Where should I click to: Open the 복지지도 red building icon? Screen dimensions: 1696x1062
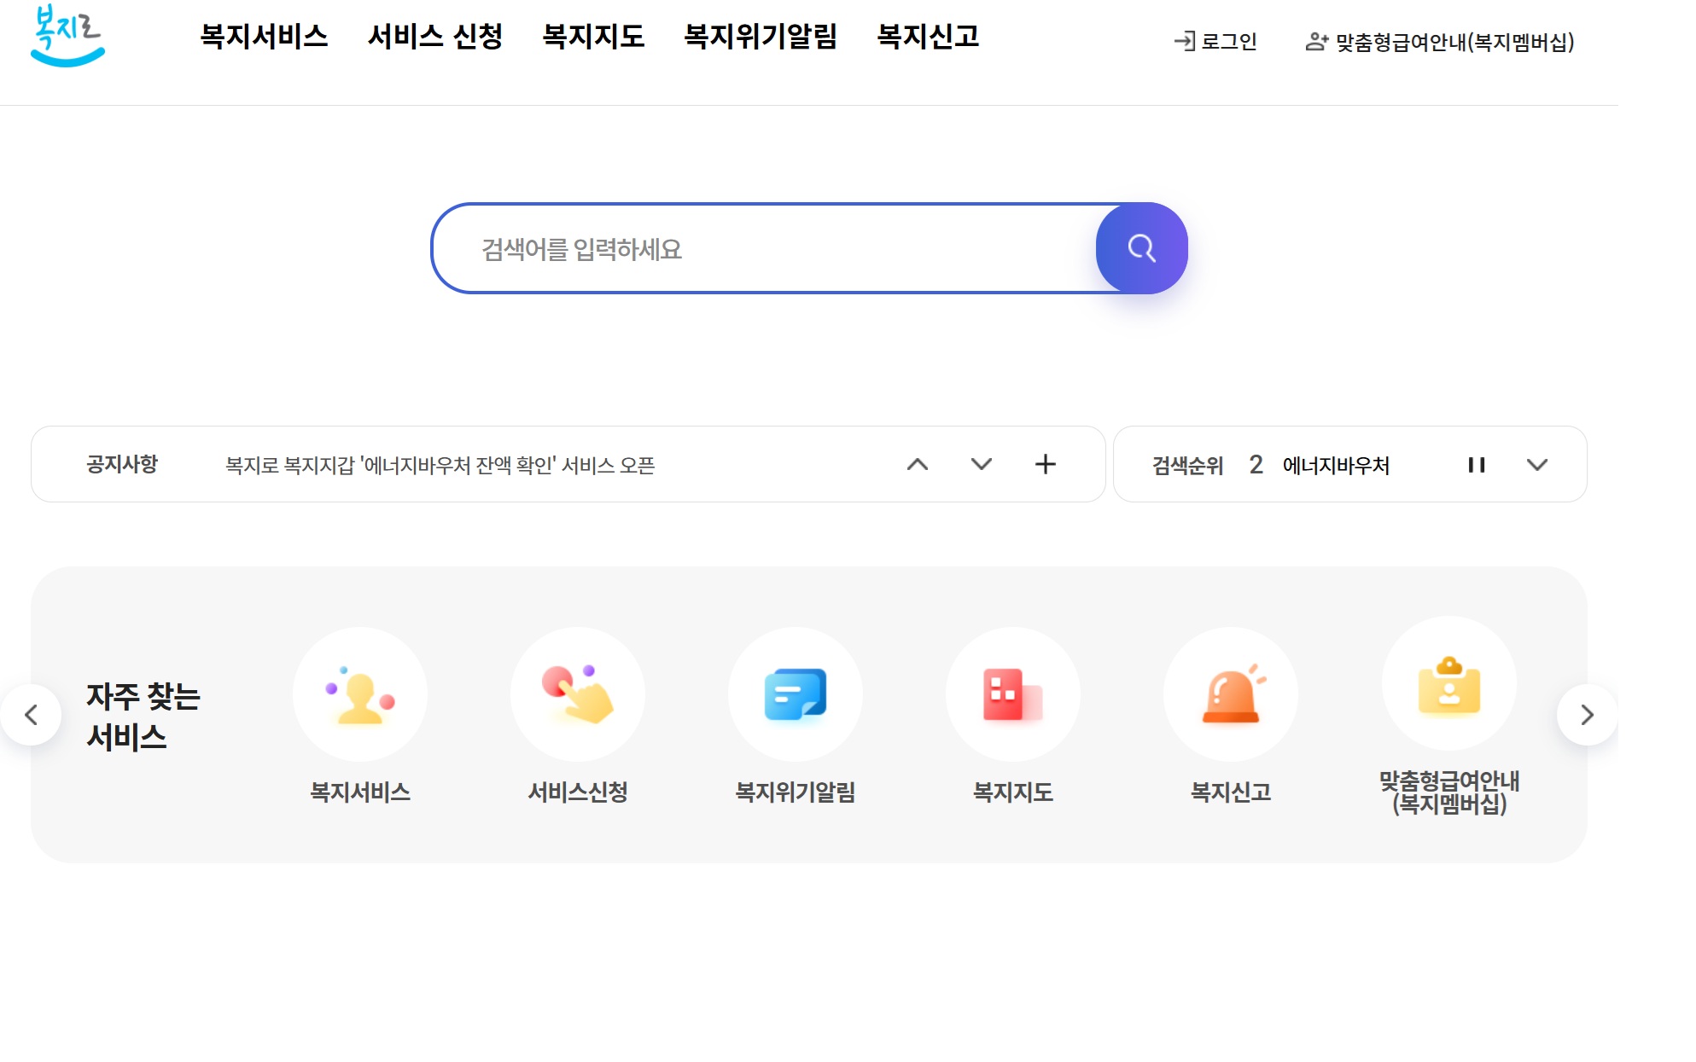[x=1013, y=694]
